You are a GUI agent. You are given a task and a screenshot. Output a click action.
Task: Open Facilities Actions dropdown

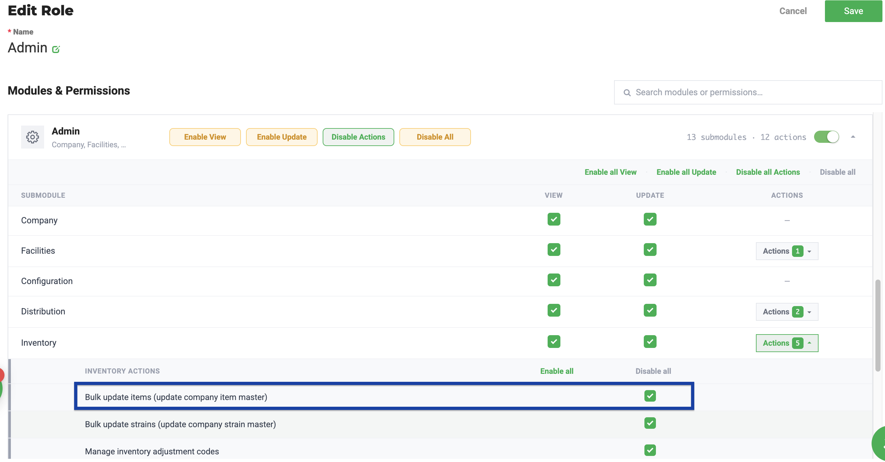point(787,251)
